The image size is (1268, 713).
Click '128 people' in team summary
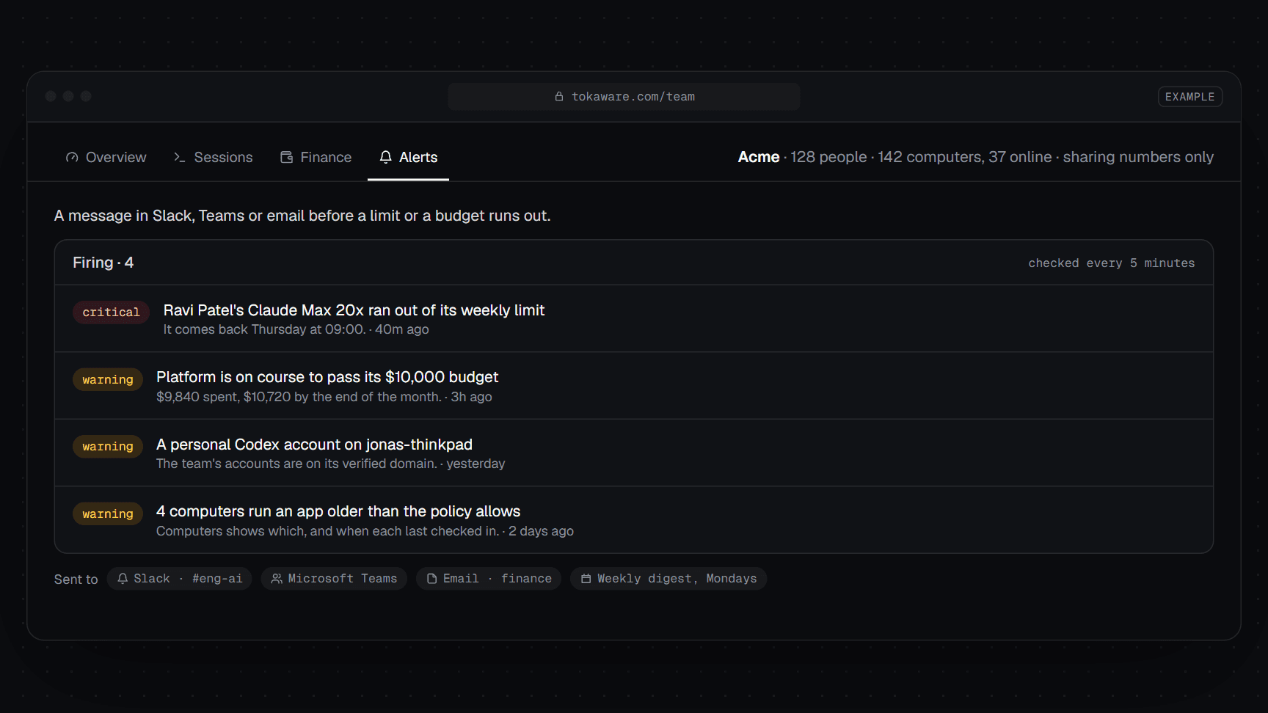tap(828, 157)
